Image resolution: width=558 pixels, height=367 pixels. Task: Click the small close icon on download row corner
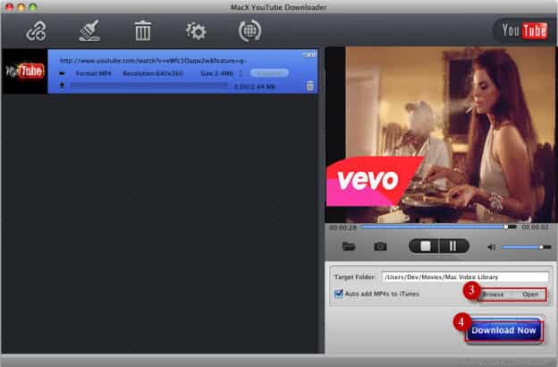[309, 55]
